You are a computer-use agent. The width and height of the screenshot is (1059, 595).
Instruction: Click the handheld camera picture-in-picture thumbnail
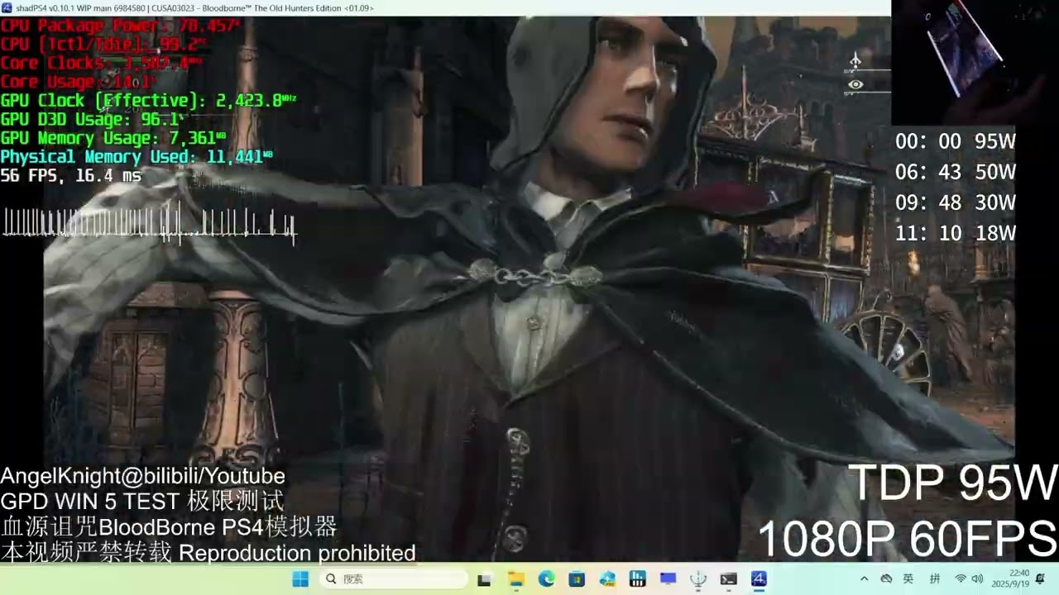click(x=975, y=62)
